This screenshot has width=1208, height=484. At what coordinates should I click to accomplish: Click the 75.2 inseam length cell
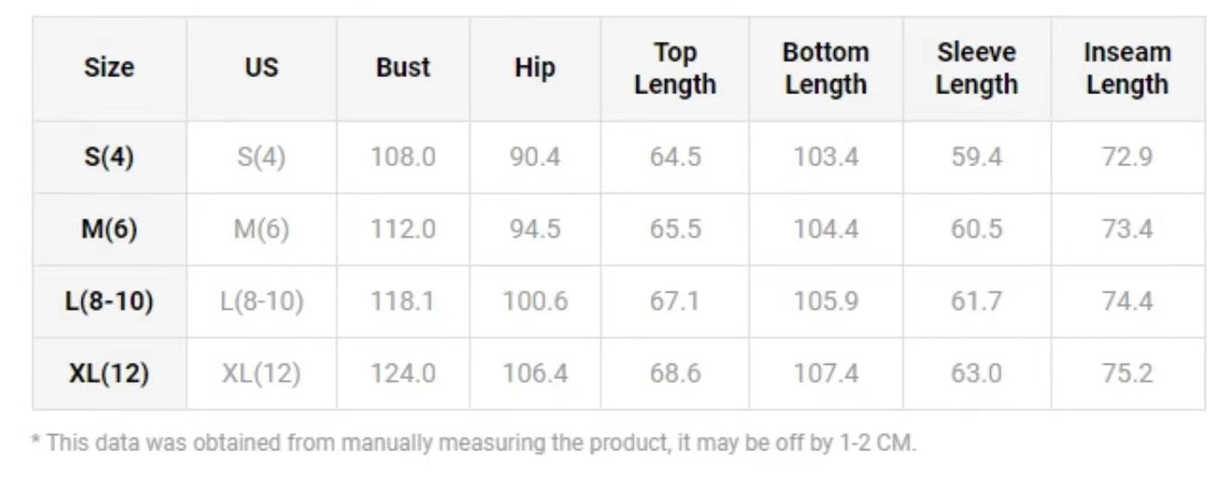1127,374
